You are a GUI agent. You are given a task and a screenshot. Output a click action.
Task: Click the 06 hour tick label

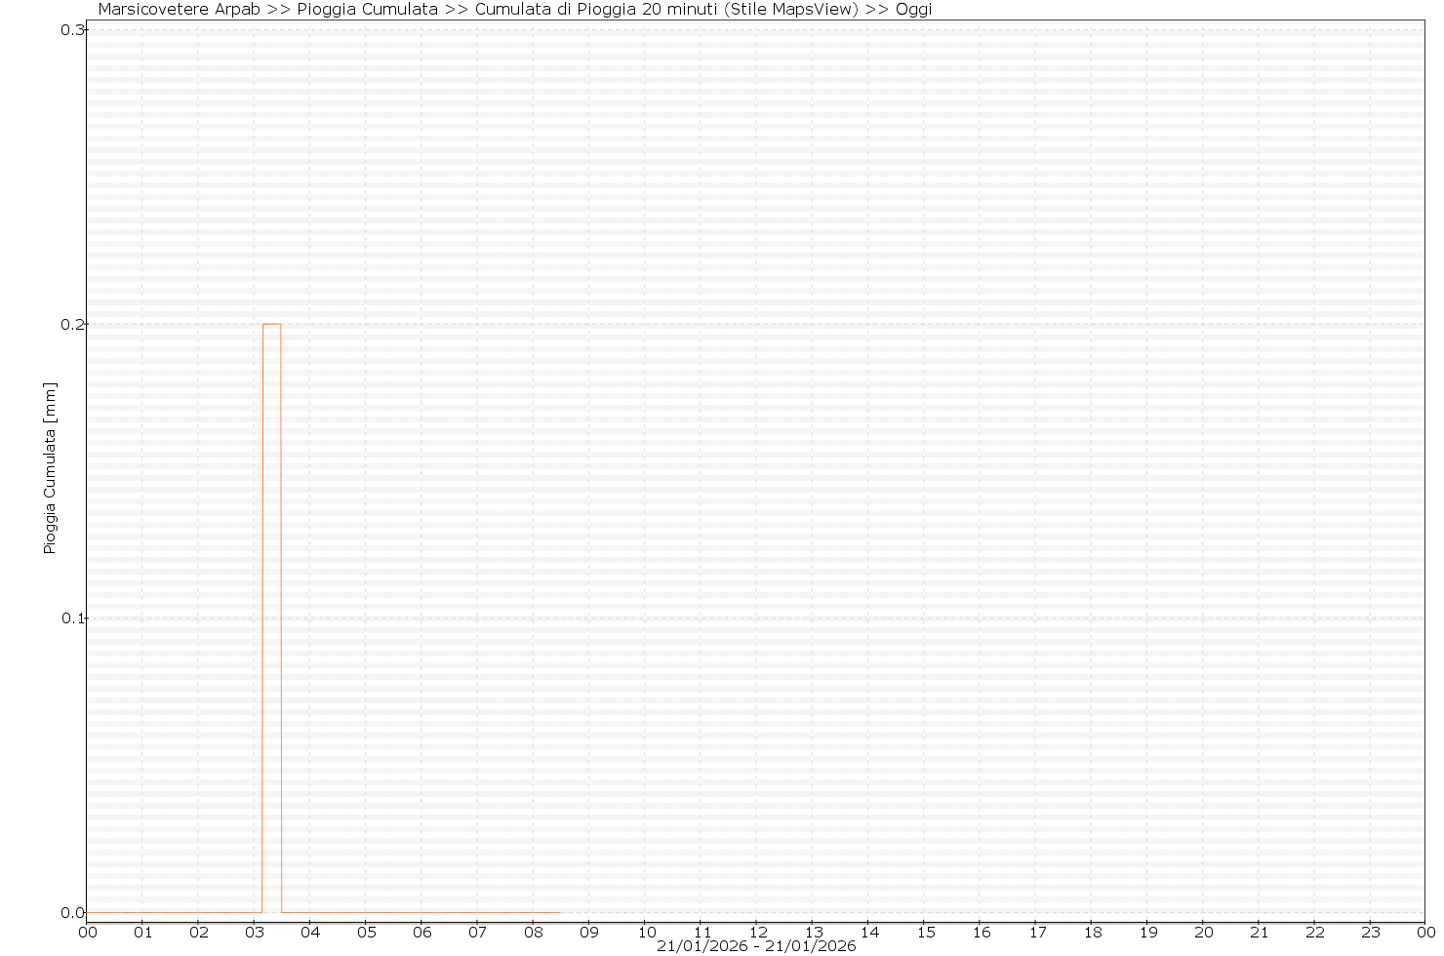coord(422,932)
